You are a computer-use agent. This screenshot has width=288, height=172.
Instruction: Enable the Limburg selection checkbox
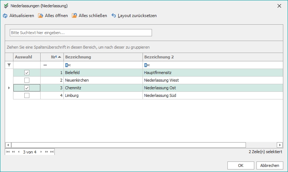point(27,95)
